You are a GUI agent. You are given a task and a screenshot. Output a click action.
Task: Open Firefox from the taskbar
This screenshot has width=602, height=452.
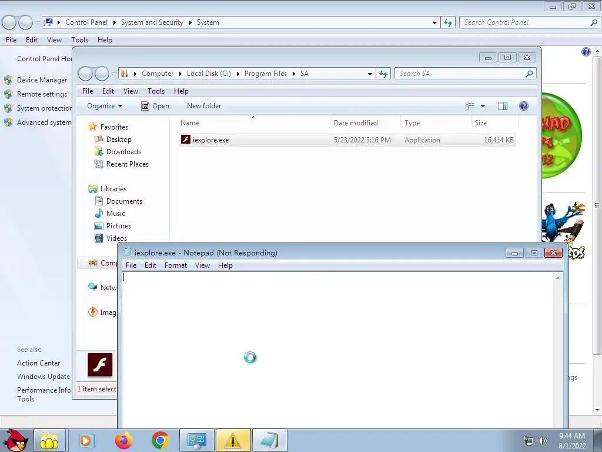pyautogui.click(x=123, y=440)
